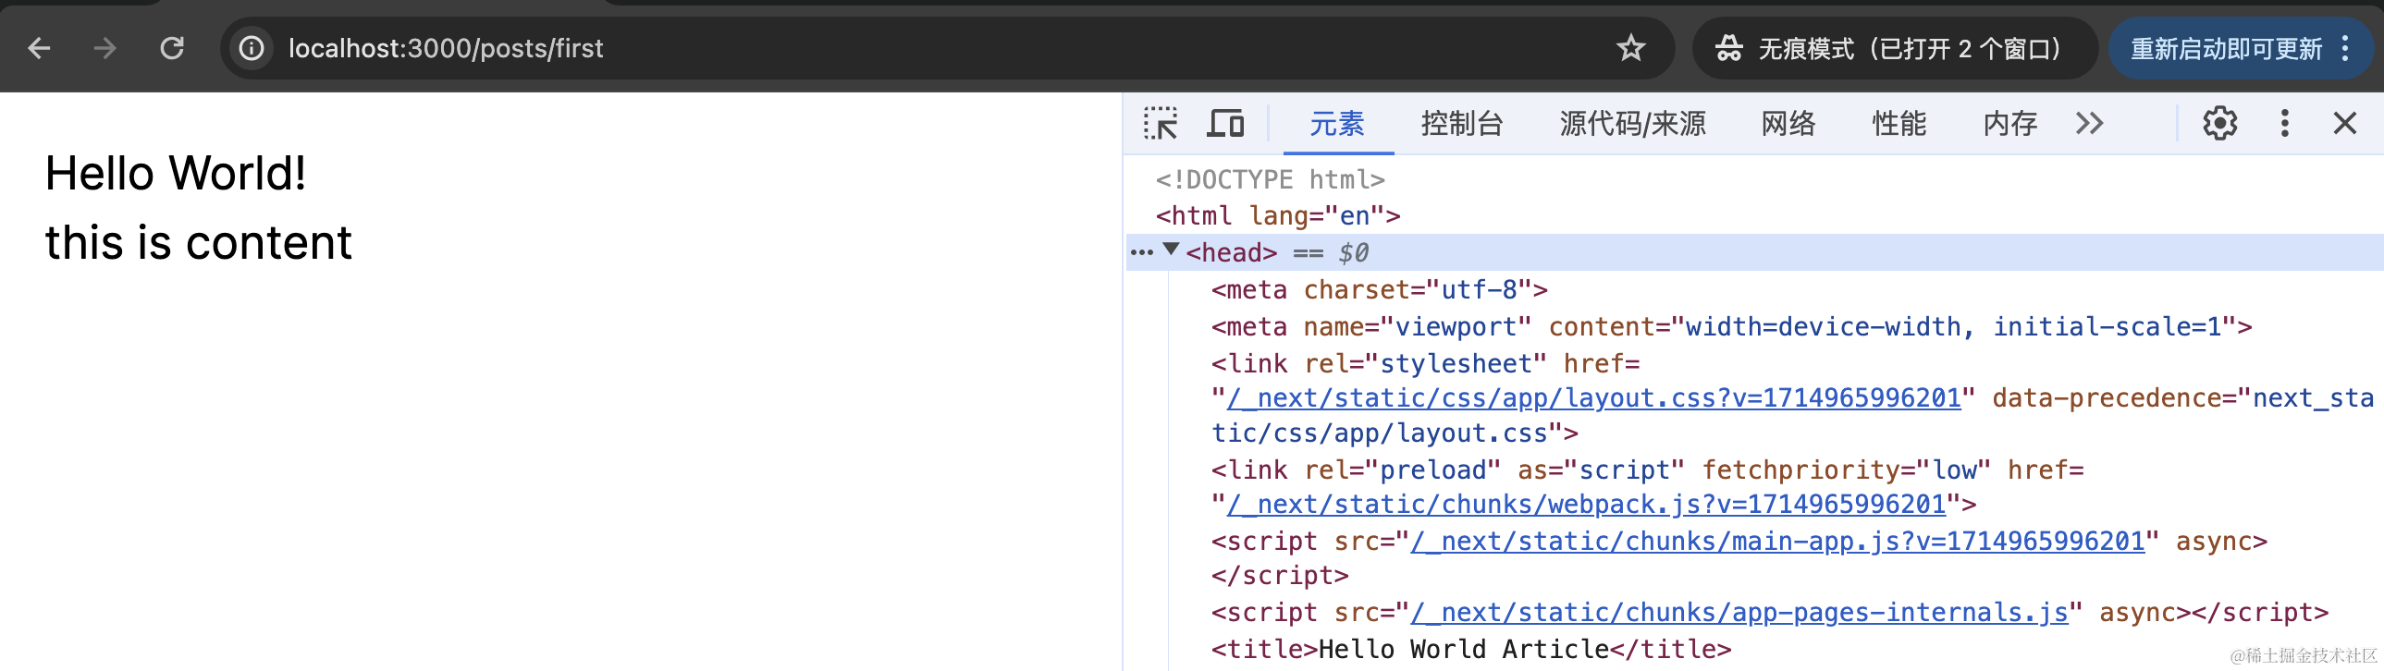This screenshot has width=2384, height=671.
Task: View site information icon in address bar
Action: tap(252, 48)
